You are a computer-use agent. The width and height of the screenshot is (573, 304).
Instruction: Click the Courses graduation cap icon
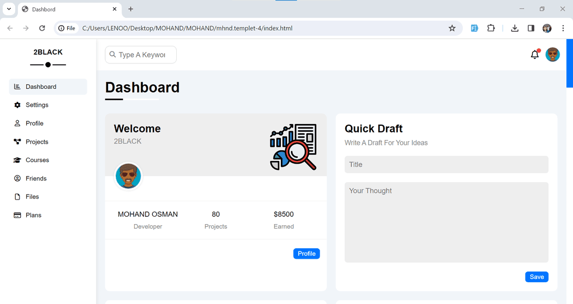pos(17,160)
